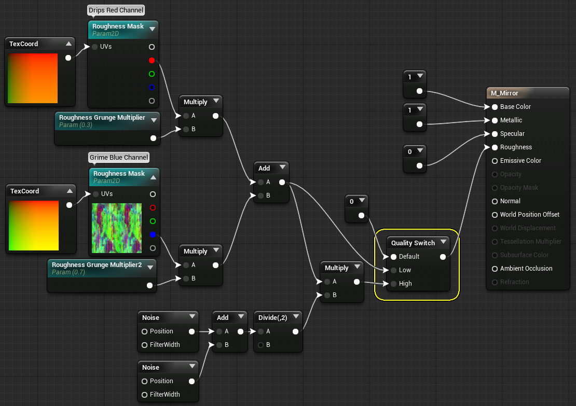The image size is (576, 406).
Task: Click the Grime Blue Channel comment bubble
Action: point(119,157)
